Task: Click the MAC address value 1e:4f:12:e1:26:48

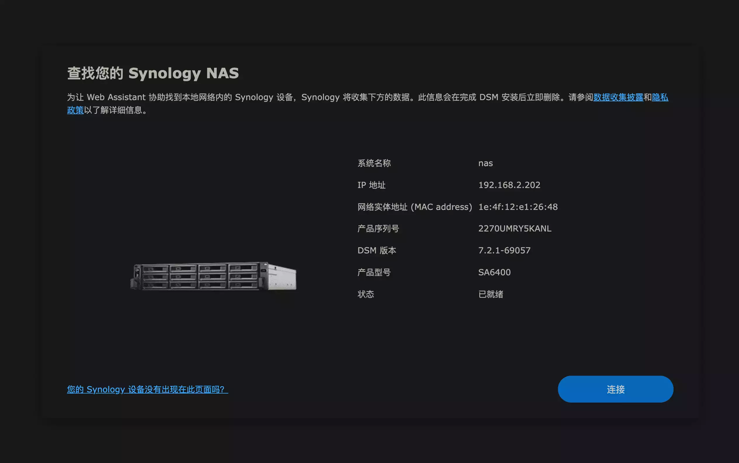Action: 518,207
